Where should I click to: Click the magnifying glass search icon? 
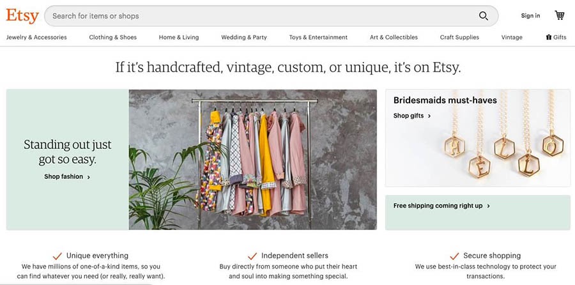(484, 16)
